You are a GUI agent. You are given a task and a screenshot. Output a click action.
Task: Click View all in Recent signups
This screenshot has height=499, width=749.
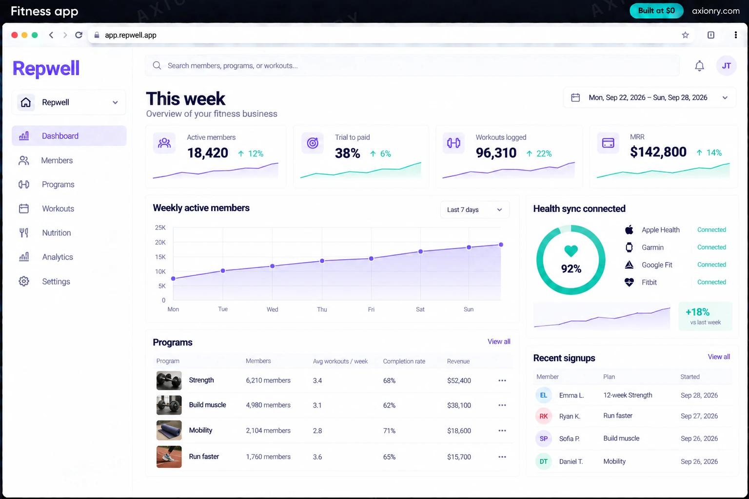click(719, 357)
